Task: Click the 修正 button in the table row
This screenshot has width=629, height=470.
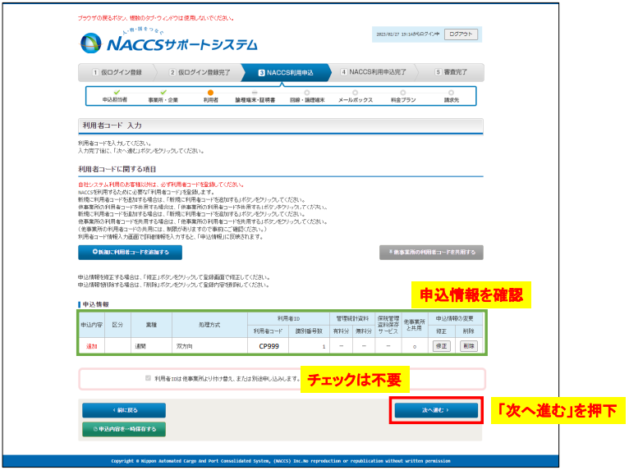Action: tap(441, 346)
